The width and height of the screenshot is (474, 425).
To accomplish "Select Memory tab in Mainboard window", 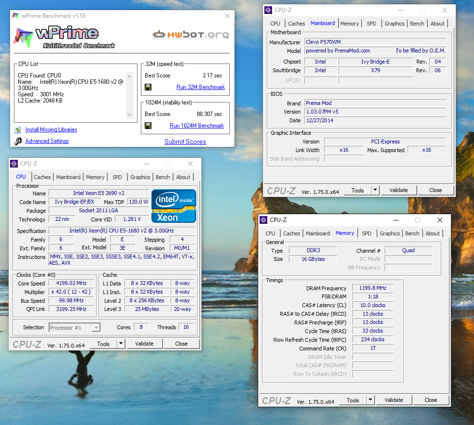I will tap(349, 24).
